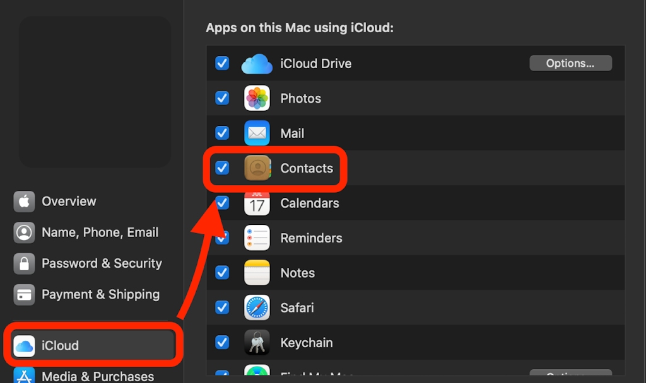Click the Calendars app icon
This screenshot has height=383, width=646.
(x=257, y=203)
